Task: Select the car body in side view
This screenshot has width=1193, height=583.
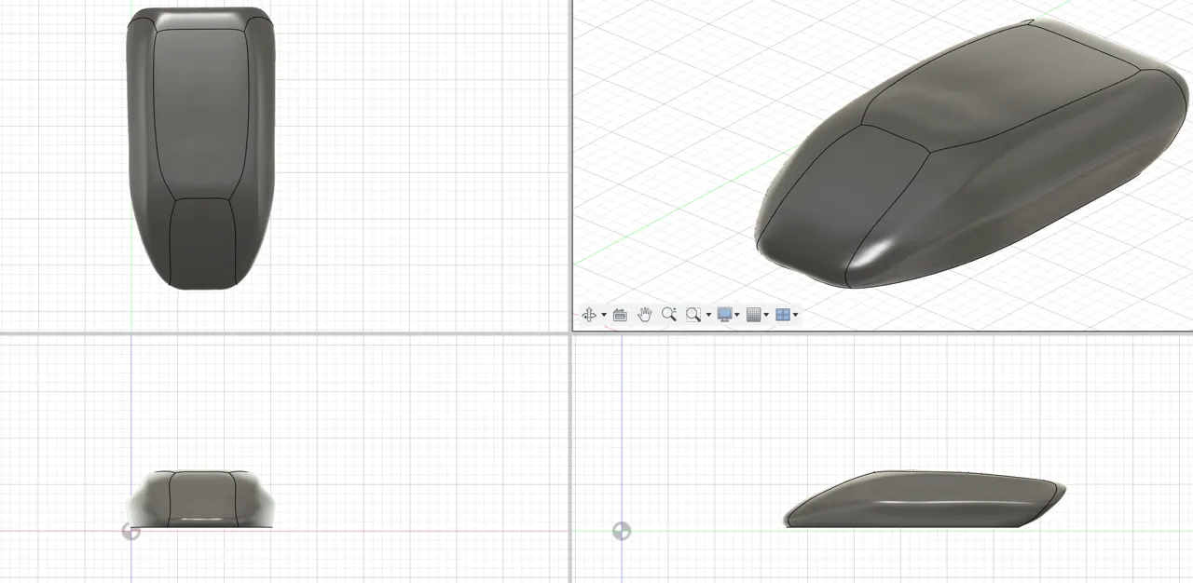Action: click(x=923, y=500)
